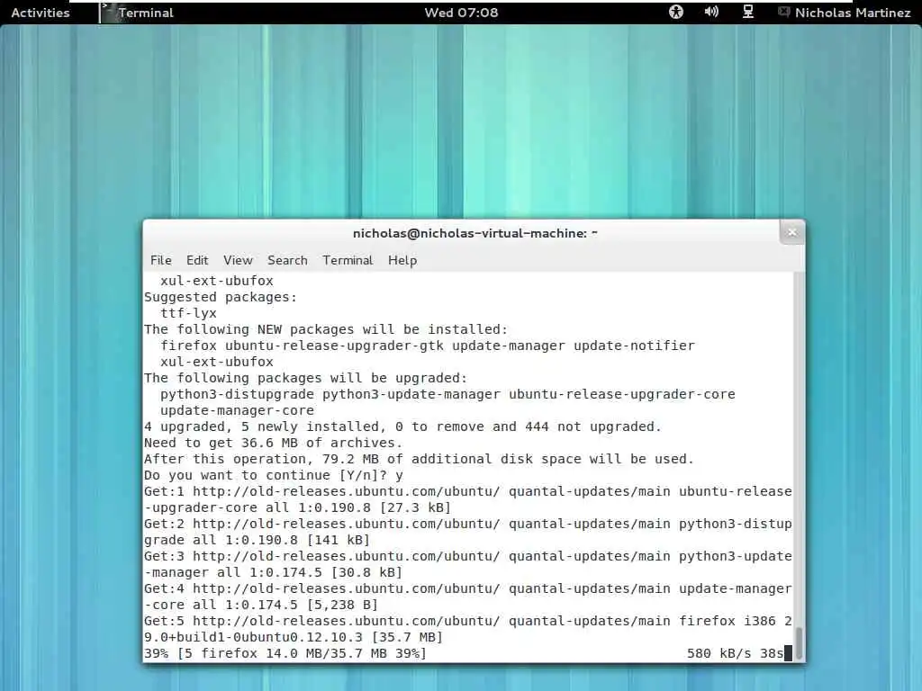Screen dimensions: 922x691
Task: Click the chat status icon beside user name
Action: pyautogui.click(x=783, y=12)
